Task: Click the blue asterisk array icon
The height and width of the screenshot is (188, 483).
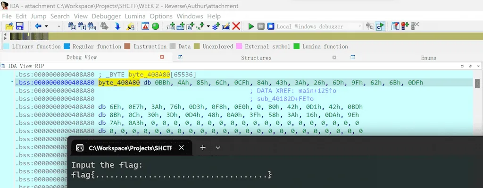Action: 216,26
